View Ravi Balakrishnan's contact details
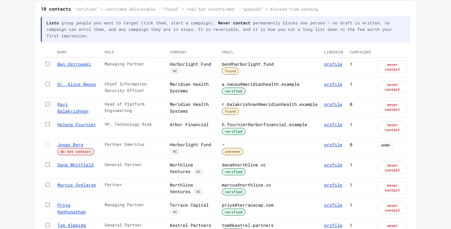451x229 pixels. coord(73,108)
